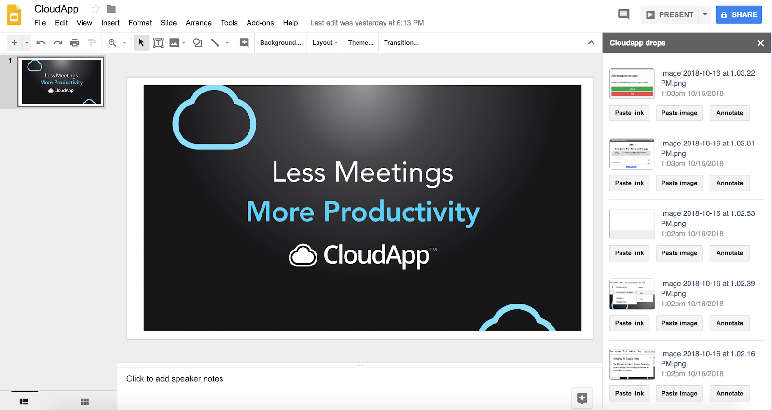The height and width of the screenshot is (410, 772).
Task: Paste link for Image 1.02.39 PM
Action: point(629,323)
